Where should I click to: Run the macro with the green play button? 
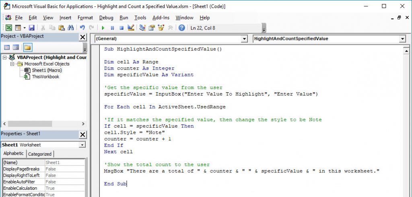coord(103,28)
